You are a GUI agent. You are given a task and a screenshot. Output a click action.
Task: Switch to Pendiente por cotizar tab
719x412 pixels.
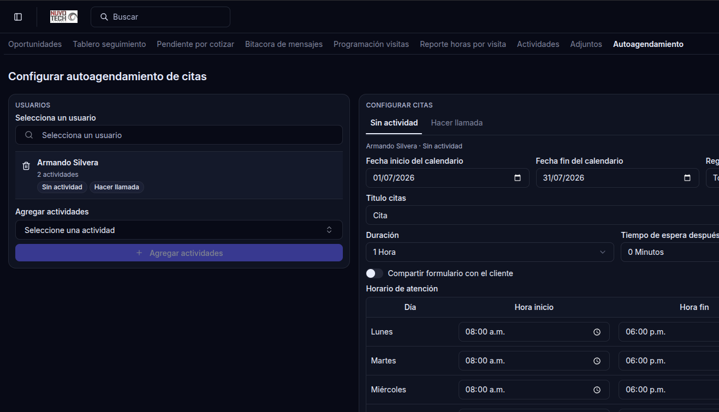[x=195, y=44]
